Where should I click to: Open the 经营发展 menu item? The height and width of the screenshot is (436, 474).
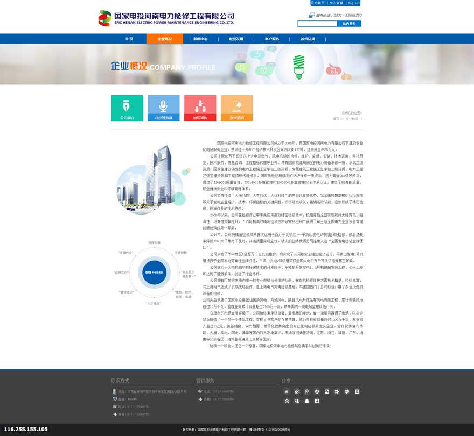coord(236,39)
